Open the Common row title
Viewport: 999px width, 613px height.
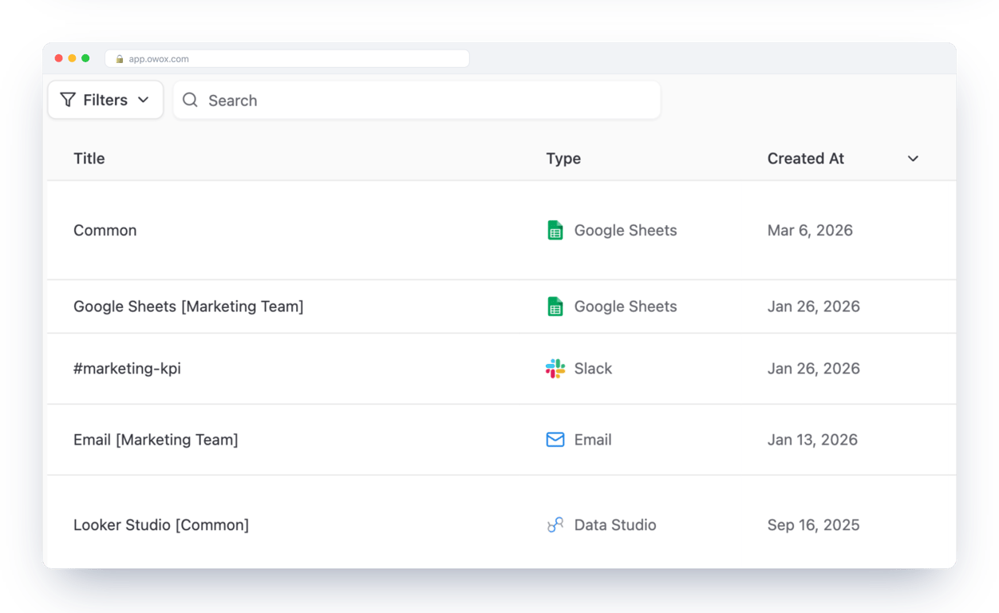(x=105, y=230)
